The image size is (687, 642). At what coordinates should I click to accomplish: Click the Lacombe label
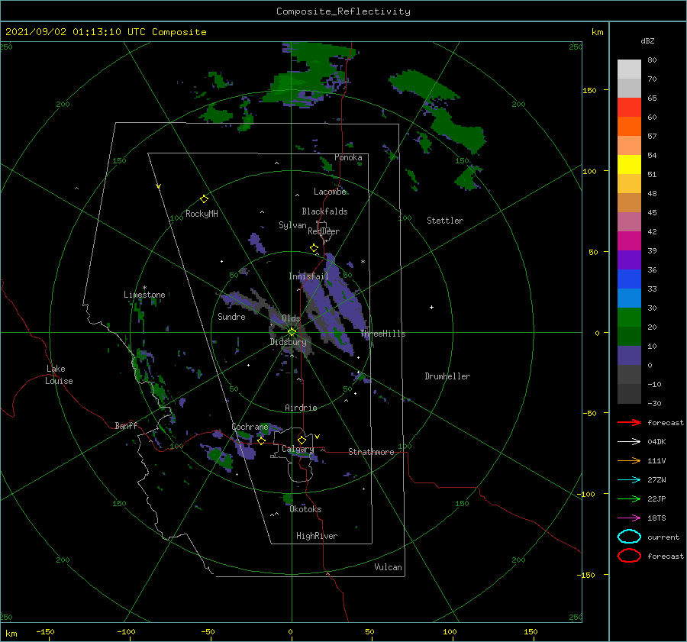click(x=330, y=192)
